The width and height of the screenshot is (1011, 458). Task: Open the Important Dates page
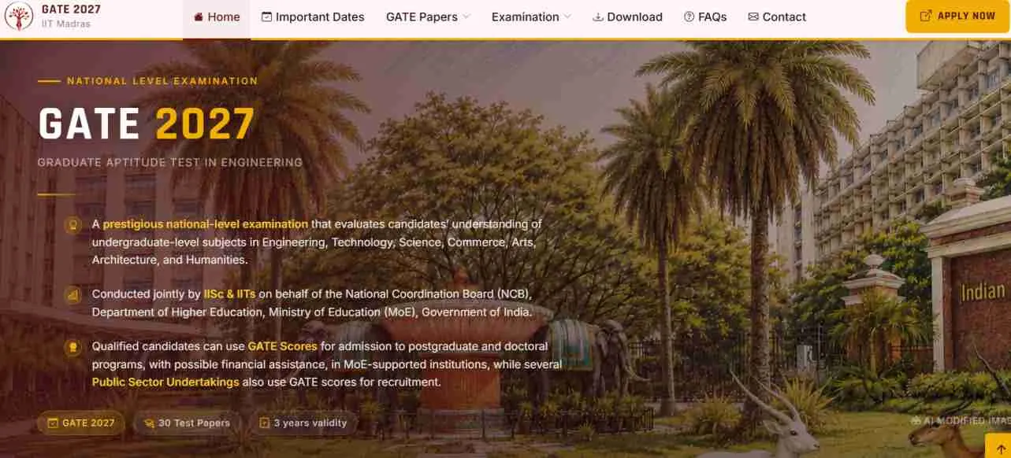313,17
